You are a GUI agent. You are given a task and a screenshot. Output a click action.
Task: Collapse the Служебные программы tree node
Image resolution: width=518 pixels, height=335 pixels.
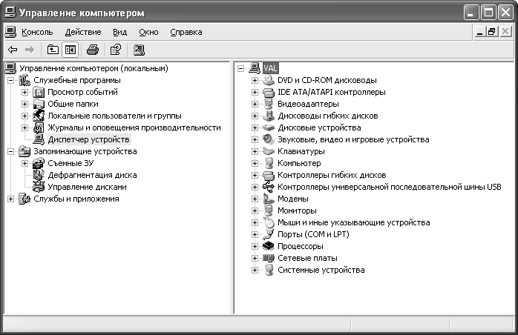click(x=10, y=80)
